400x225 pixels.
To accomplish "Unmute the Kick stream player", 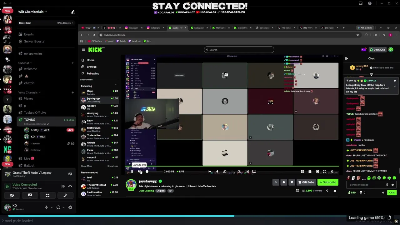I will [139, 172].
